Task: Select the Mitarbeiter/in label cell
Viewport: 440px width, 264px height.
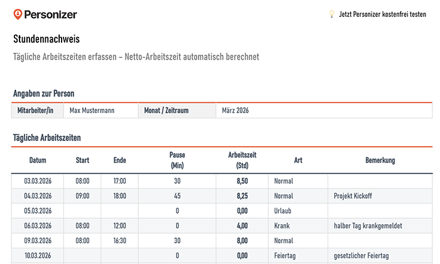Action: (38, 111)
